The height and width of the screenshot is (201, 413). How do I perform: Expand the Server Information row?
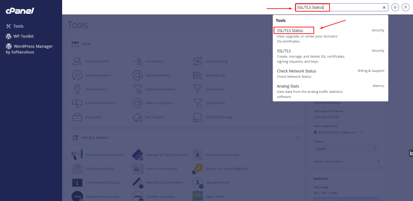point(346,161)
